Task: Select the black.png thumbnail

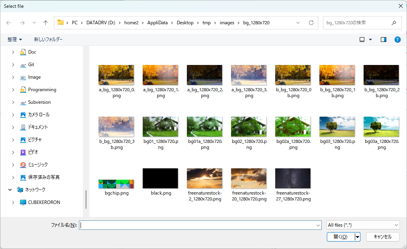Action: pos(160,179)
